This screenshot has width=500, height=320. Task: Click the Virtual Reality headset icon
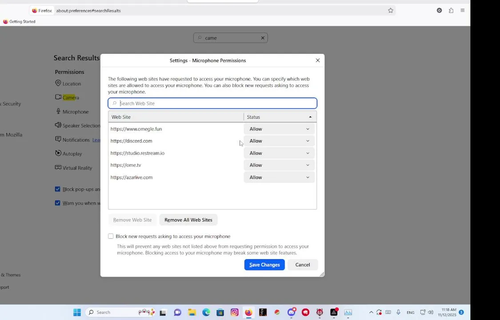click(58, 167)
